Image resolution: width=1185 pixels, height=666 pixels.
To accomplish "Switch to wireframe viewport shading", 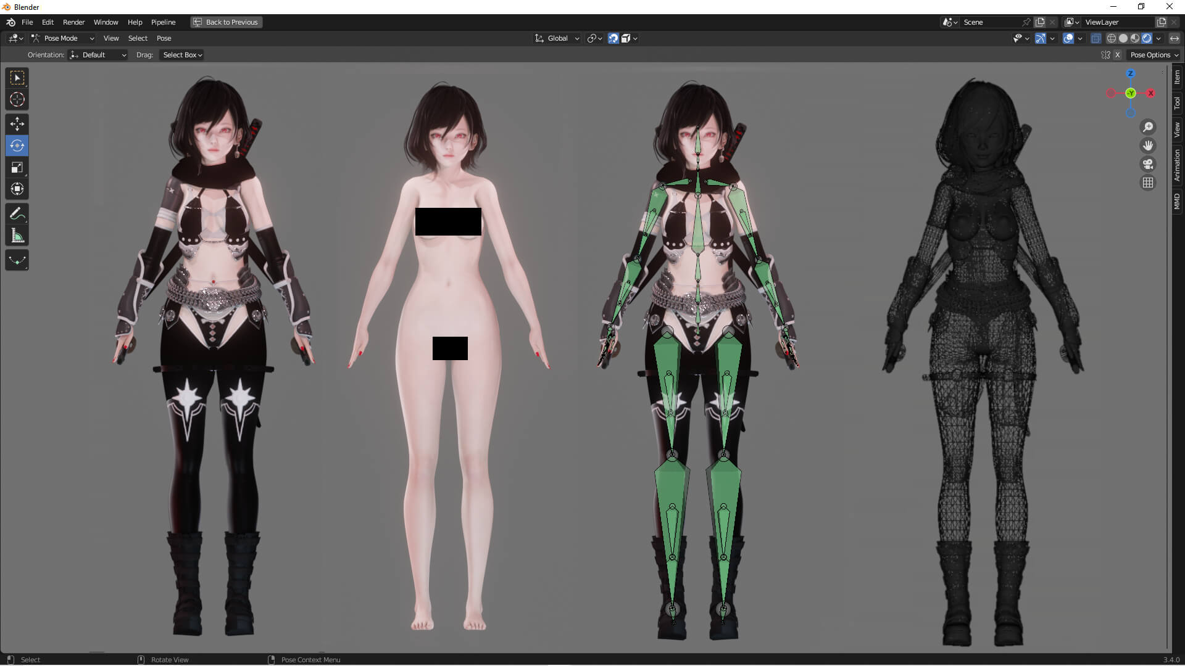I will (1112, 38).
